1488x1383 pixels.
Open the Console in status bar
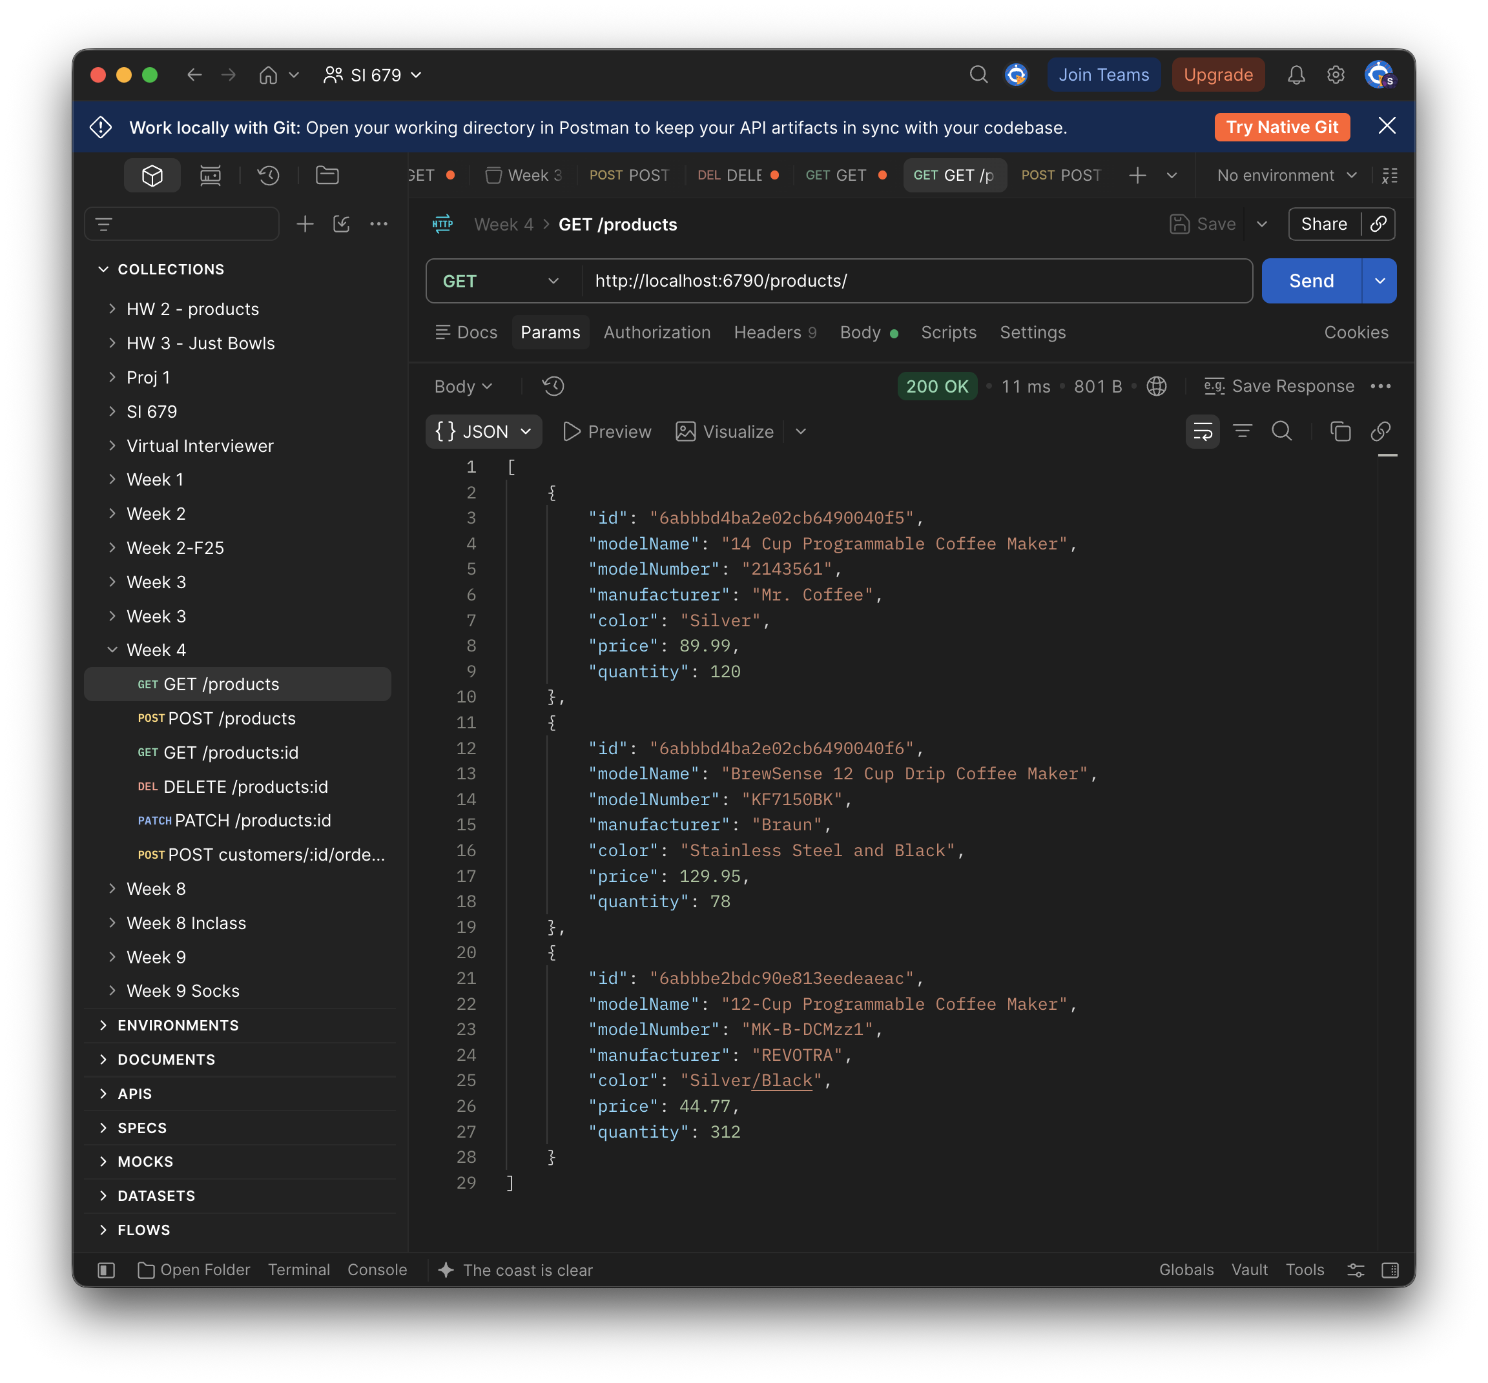coord(377,1270)
